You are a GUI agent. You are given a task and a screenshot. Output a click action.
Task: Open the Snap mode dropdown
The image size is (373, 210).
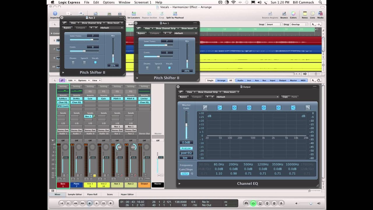(x=274, y=24)
